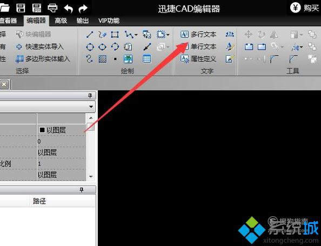Switch to the 编辑器 ribbon tab
The image size is (321, 246).
(36, 21)
